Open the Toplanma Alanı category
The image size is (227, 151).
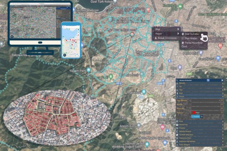pyautogui.click(x=199, y=137)
